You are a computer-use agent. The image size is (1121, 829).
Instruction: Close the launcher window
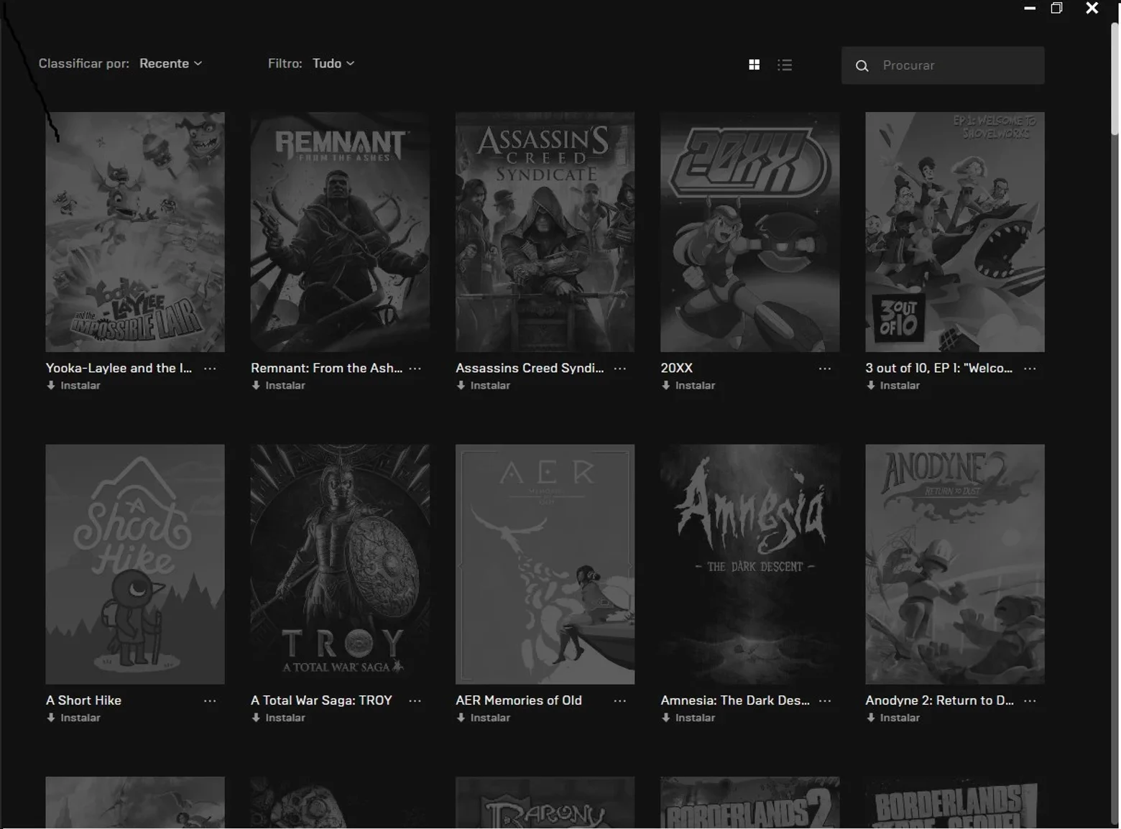coord(1092,8)
